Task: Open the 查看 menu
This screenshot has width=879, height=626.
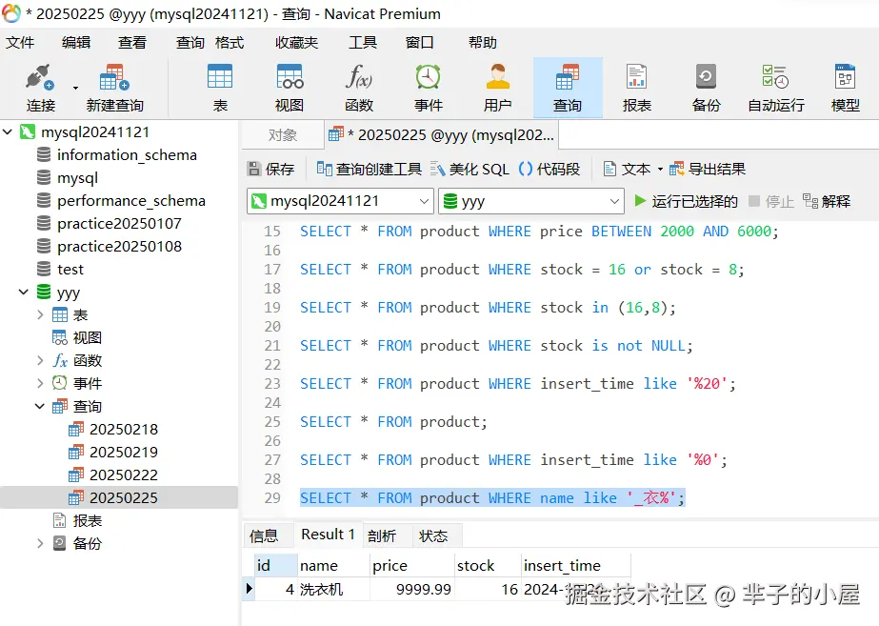Action: (132, 43)
